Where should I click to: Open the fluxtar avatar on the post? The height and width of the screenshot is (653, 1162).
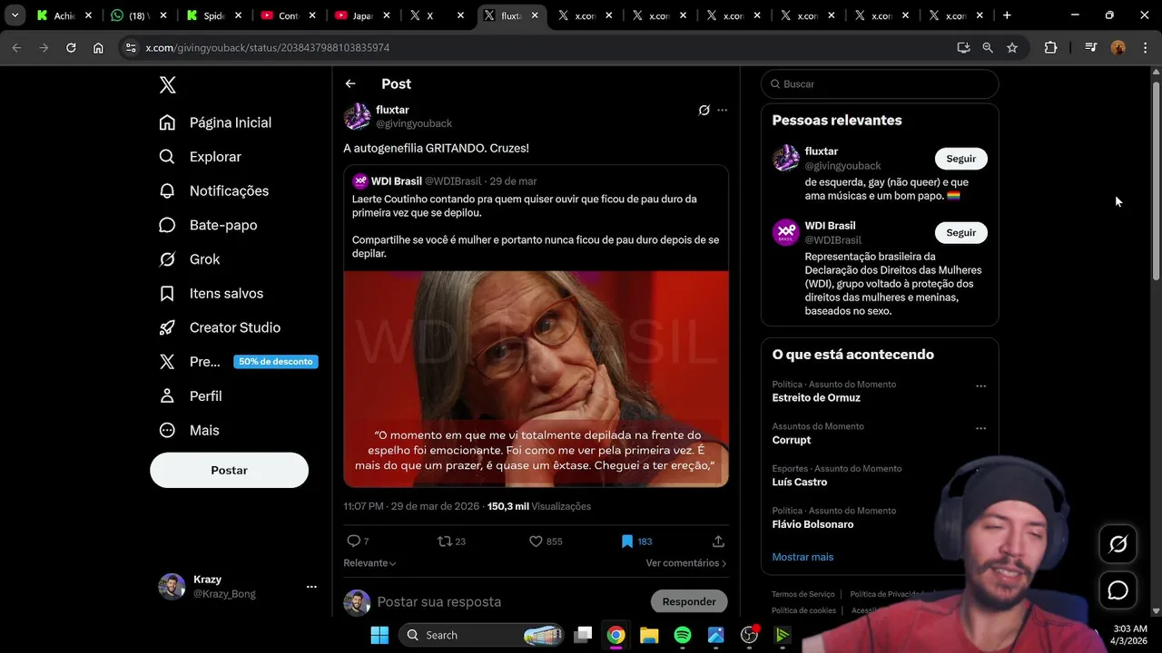[357, 116]
